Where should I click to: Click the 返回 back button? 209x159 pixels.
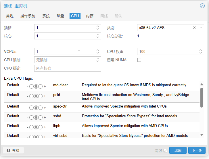[x=178, y=150]
